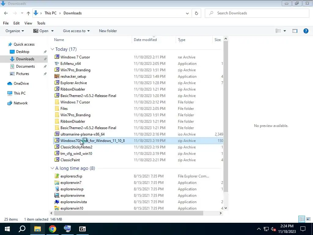Launch Google Chrome from taskbar
The height and width of the screenshot is (235, 313).
pos(53,229)
